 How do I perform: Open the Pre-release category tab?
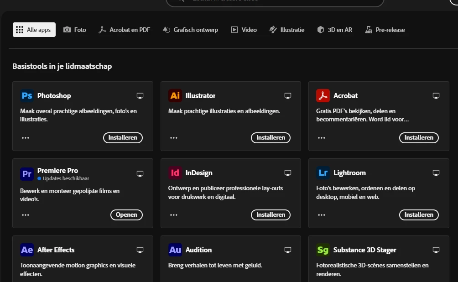[x=385, y=30]
